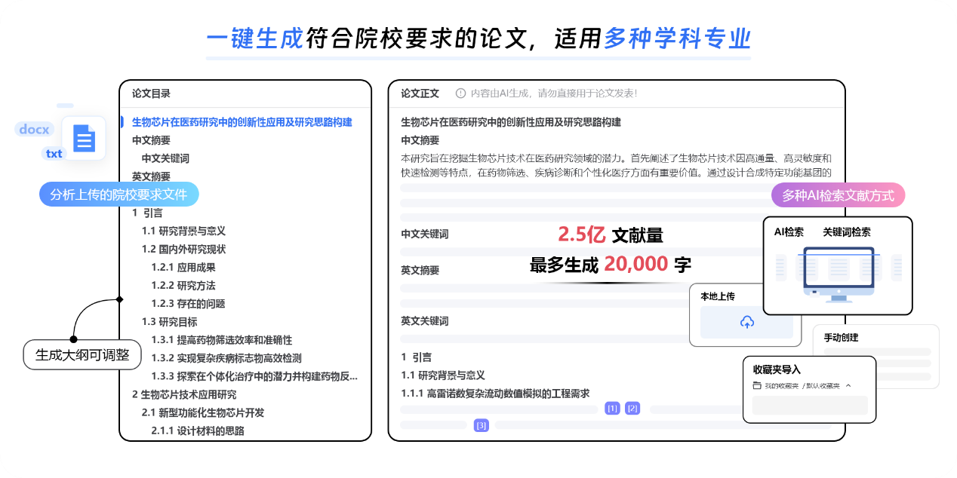957x478 pixels.
Task: Click the empty input field in 收藏夹导入
Action: click(x=809, y=405)
